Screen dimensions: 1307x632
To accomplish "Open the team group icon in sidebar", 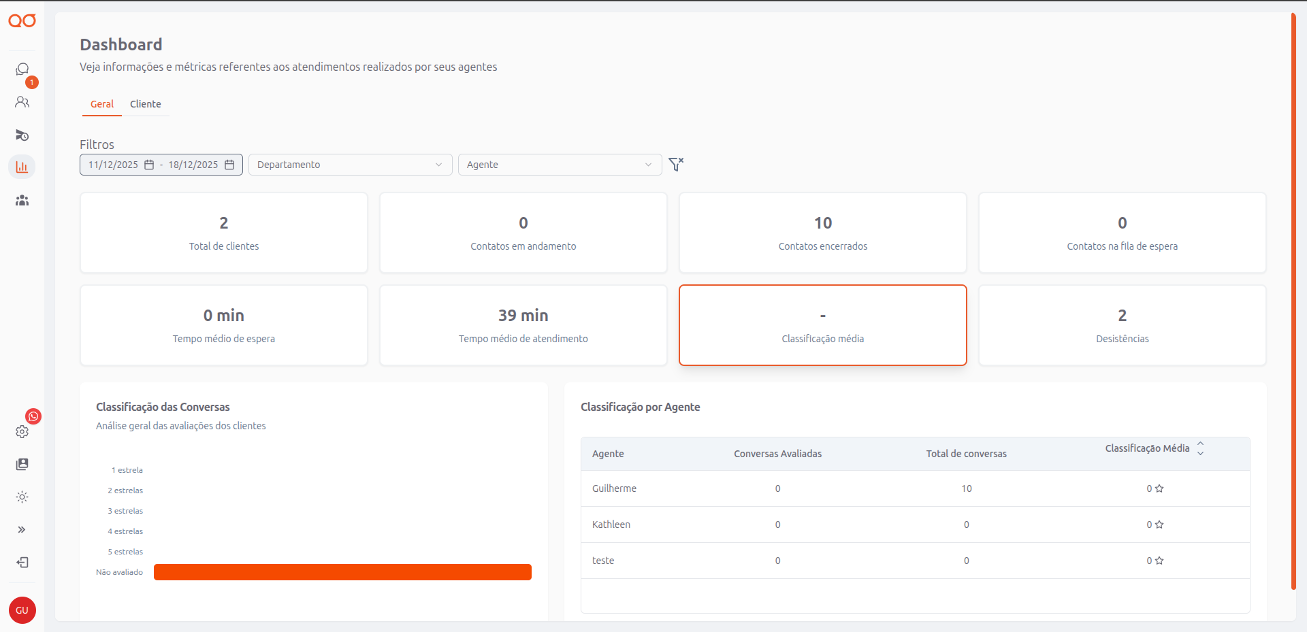I will [x=22, y=200].
